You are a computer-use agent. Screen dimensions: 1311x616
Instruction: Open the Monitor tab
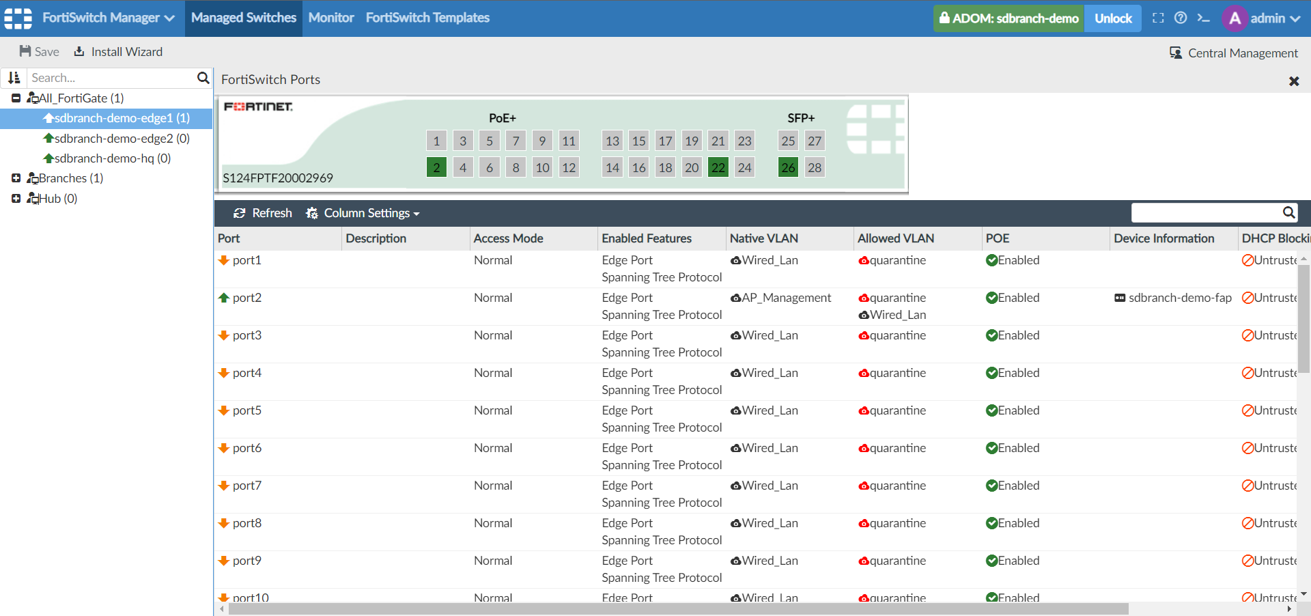pyautogui.click(x=331, y=18)
